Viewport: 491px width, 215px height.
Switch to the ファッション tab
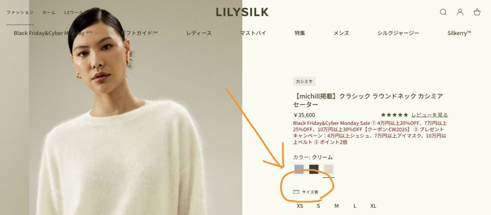(x=20, y=13)
